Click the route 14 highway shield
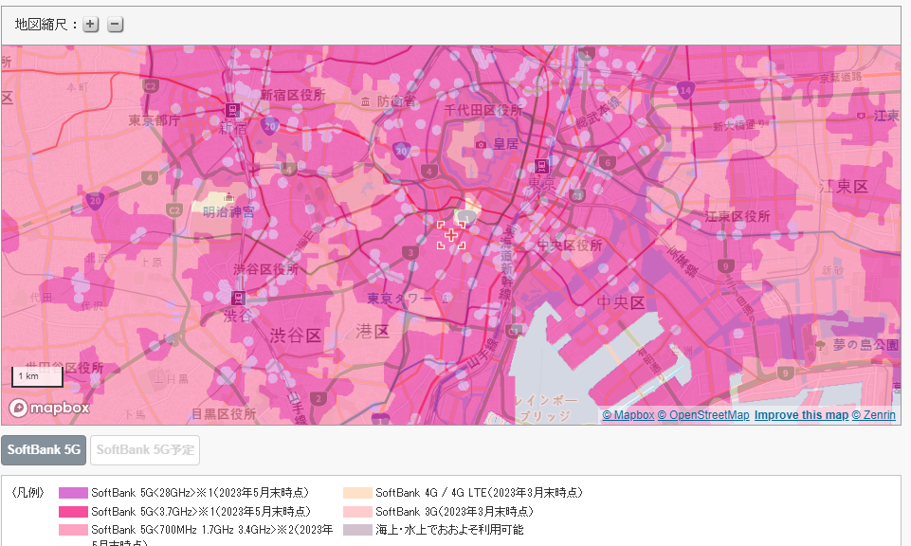The image size is (911, 546). 685,90
